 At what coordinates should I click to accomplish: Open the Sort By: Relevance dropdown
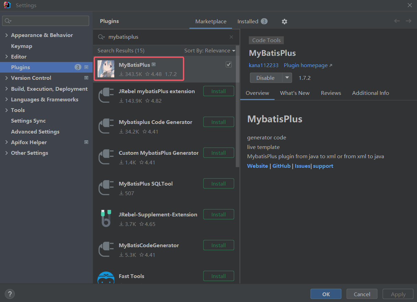[x=210, y=50]
